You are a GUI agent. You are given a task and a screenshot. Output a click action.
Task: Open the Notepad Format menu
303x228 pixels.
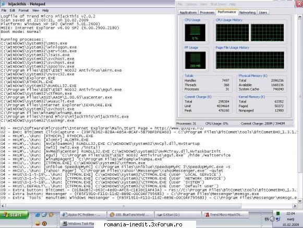tap(23, 10)
